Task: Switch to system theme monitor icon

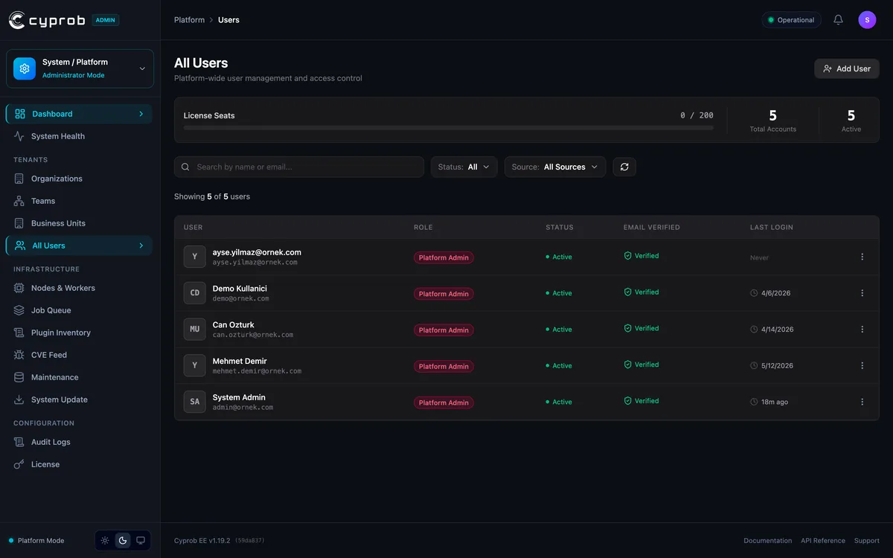Action: point(141,540)
